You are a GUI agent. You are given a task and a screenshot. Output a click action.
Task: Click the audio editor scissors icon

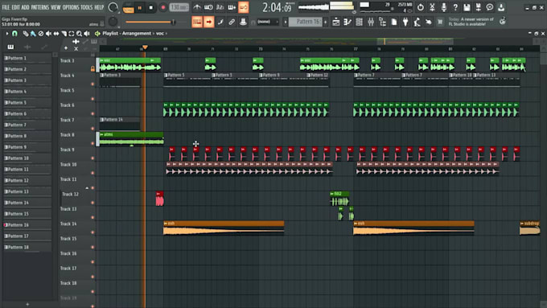432,7
